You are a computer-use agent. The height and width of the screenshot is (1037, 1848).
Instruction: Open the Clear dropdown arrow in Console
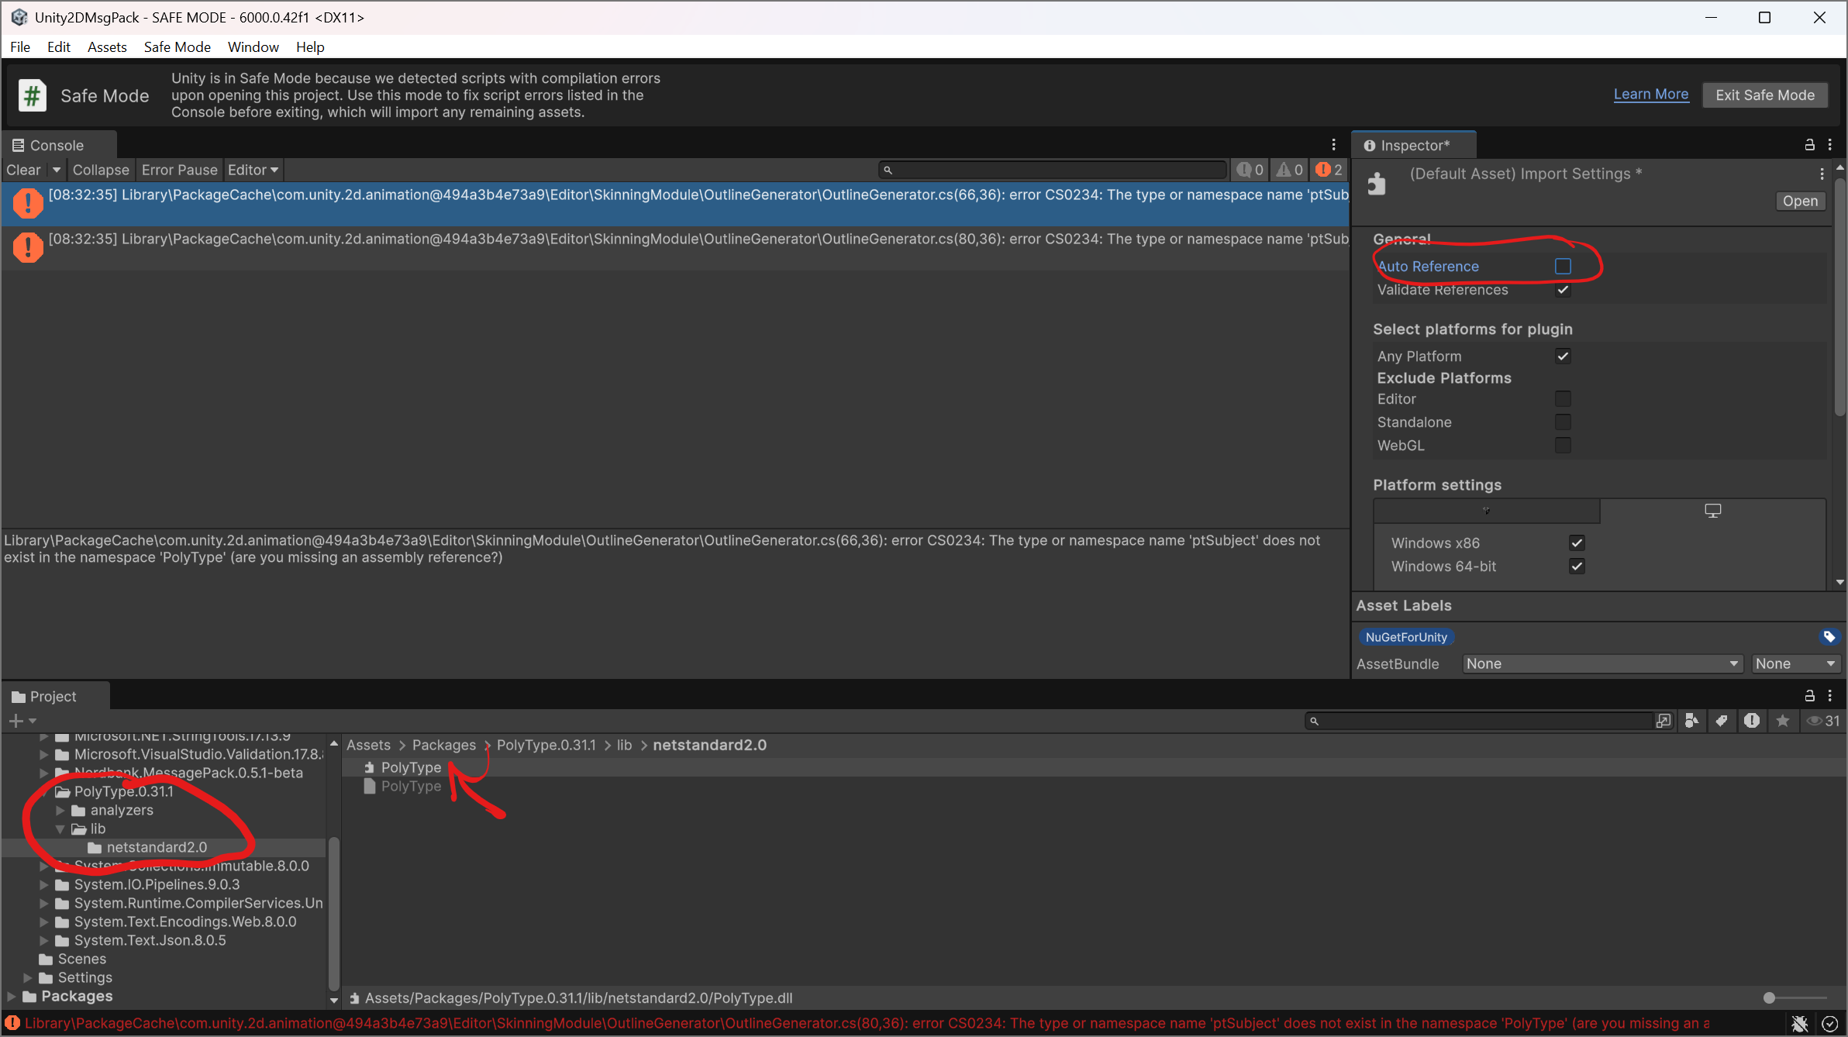(x=56, y=170)
